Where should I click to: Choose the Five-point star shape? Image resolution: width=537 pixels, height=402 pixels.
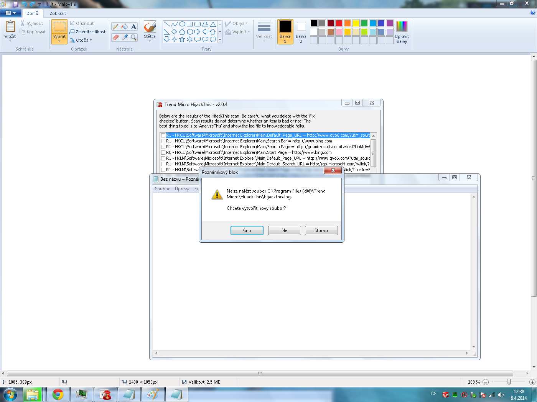[182, 39]
